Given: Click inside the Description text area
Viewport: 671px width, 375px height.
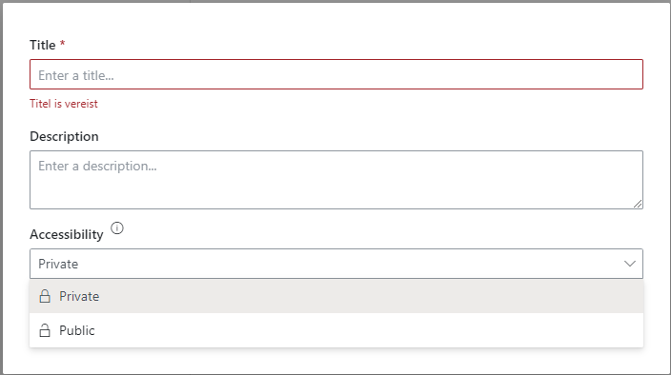Looking at the screenshot, I should pyautogui.click(x=336, y=180).
